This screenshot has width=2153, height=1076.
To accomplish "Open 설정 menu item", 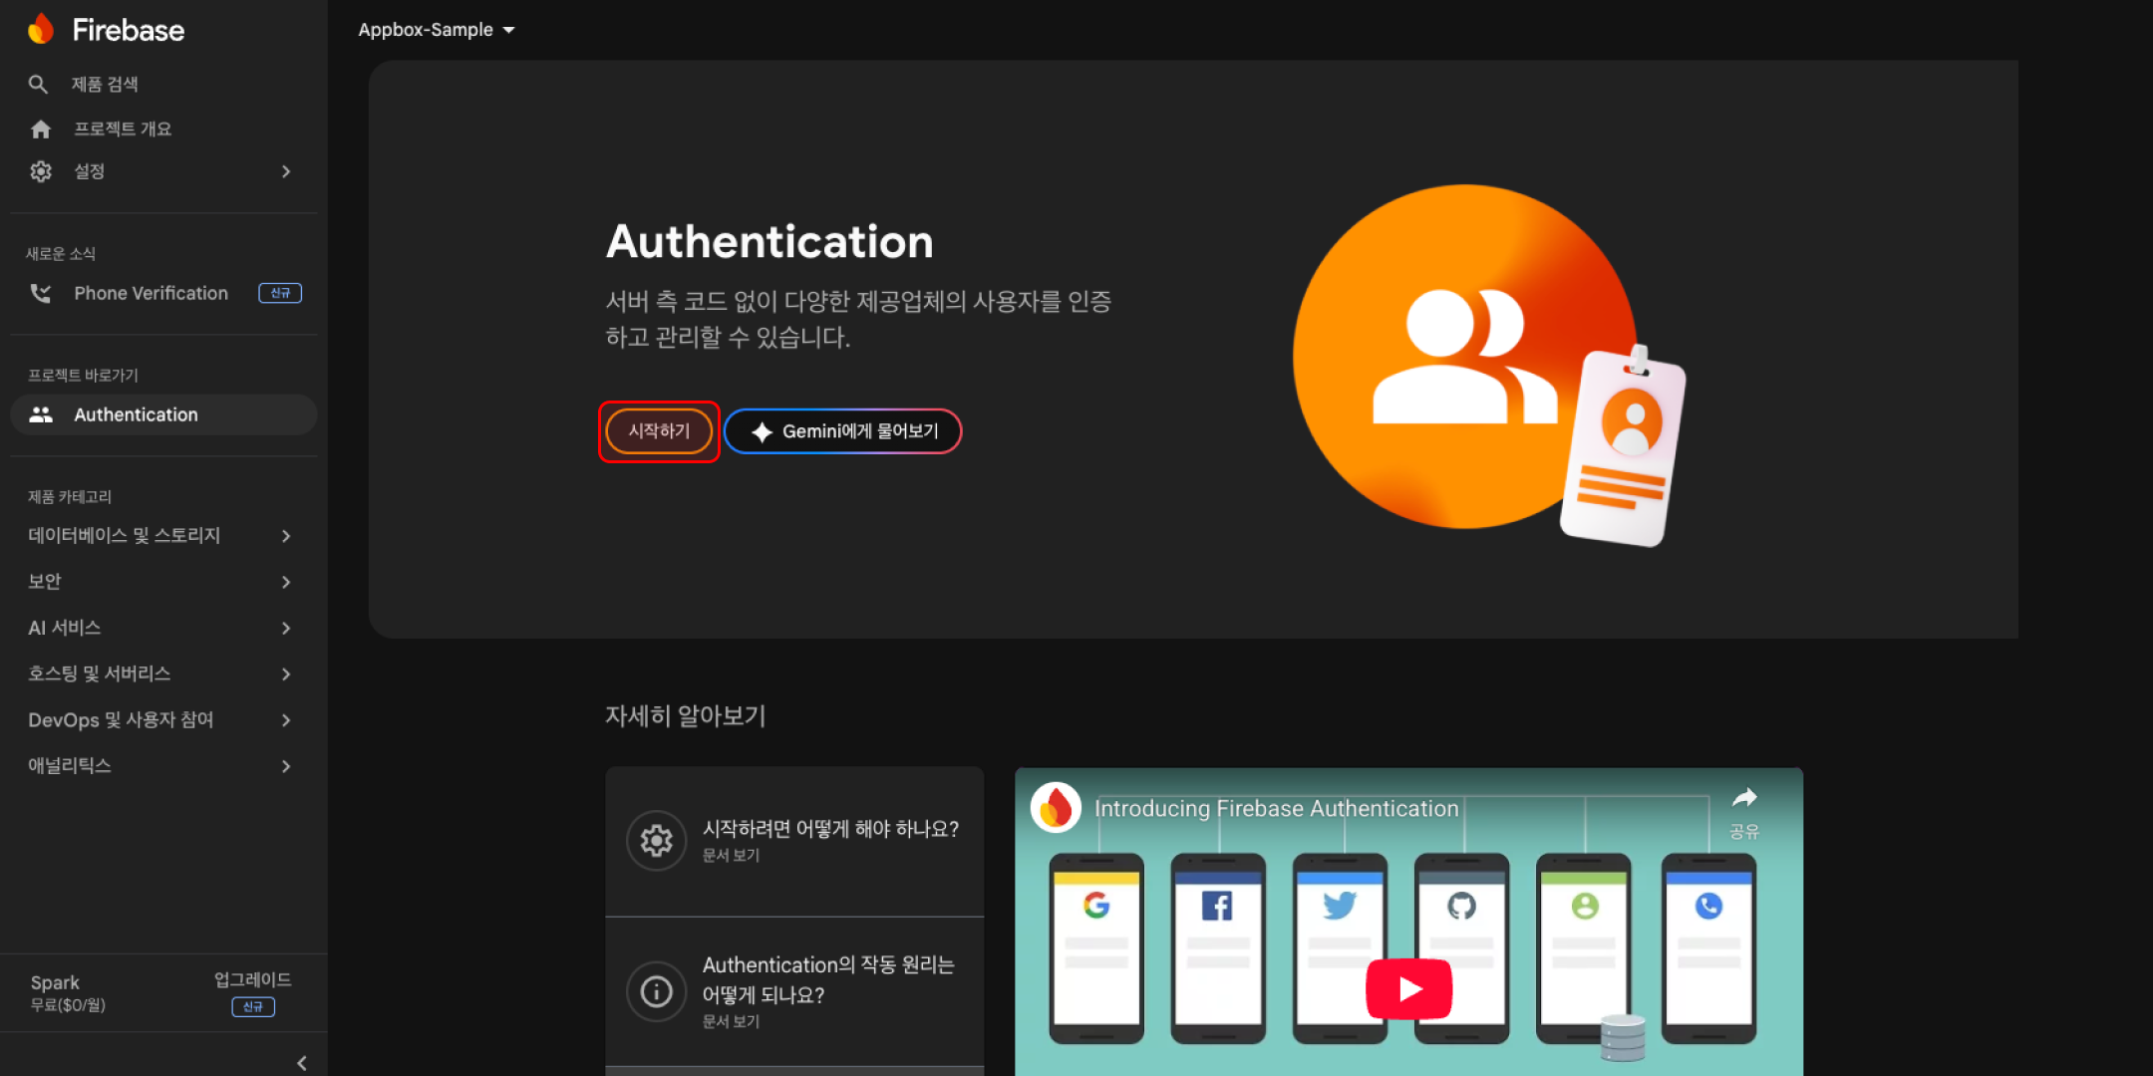I will [x=90, y=171].
